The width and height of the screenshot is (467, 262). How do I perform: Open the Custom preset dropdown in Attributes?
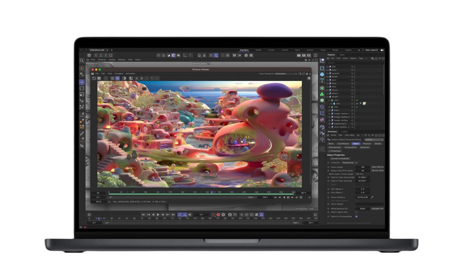click(374, 139)
